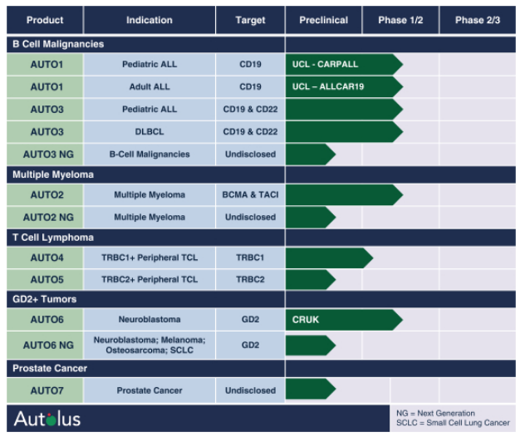Screen dimensions: 520x437
Task: Click the Preclinical column header
Action: (x=324, y=20)
